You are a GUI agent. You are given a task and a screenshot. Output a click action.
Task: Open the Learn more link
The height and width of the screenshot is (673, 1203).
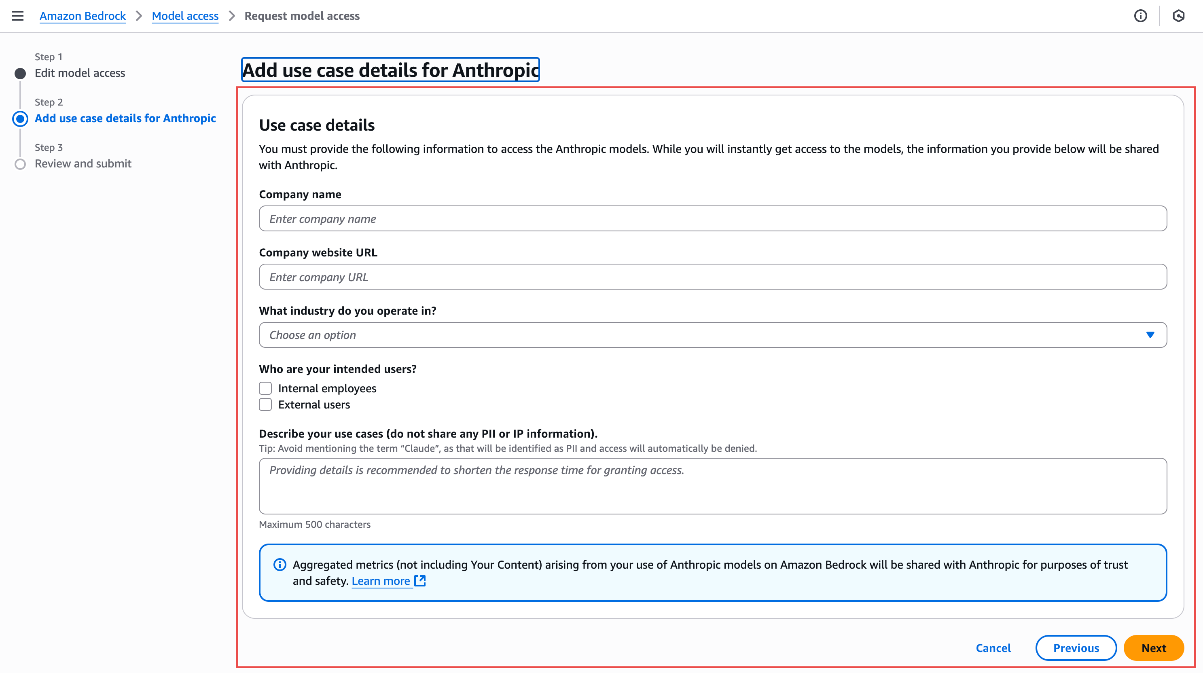click(381, 580)
